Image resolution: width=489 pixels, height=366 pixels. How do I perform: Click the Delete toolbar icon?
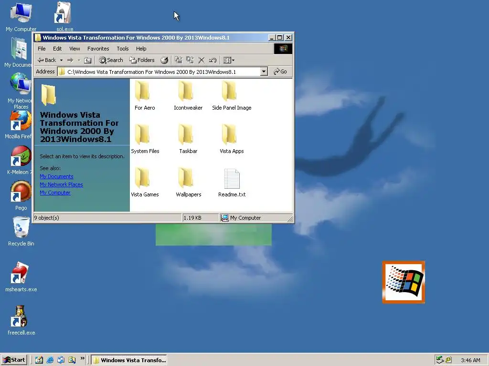202,60
